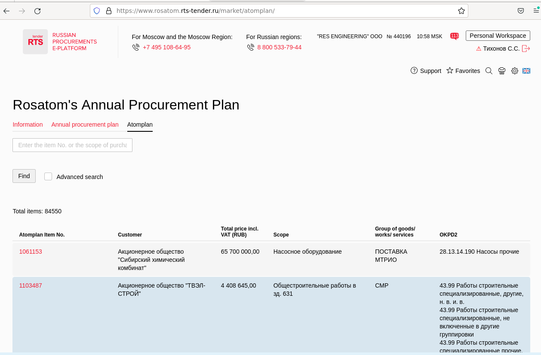The height and width of the screenshot is (355, 541).
Task: Open the Annual procurement plan tab
Action: coord(85,124)
